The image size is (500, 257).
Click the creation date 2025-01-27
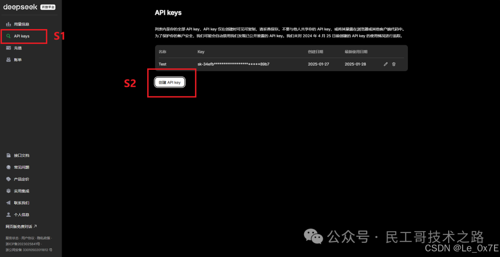tap(318, 64)
